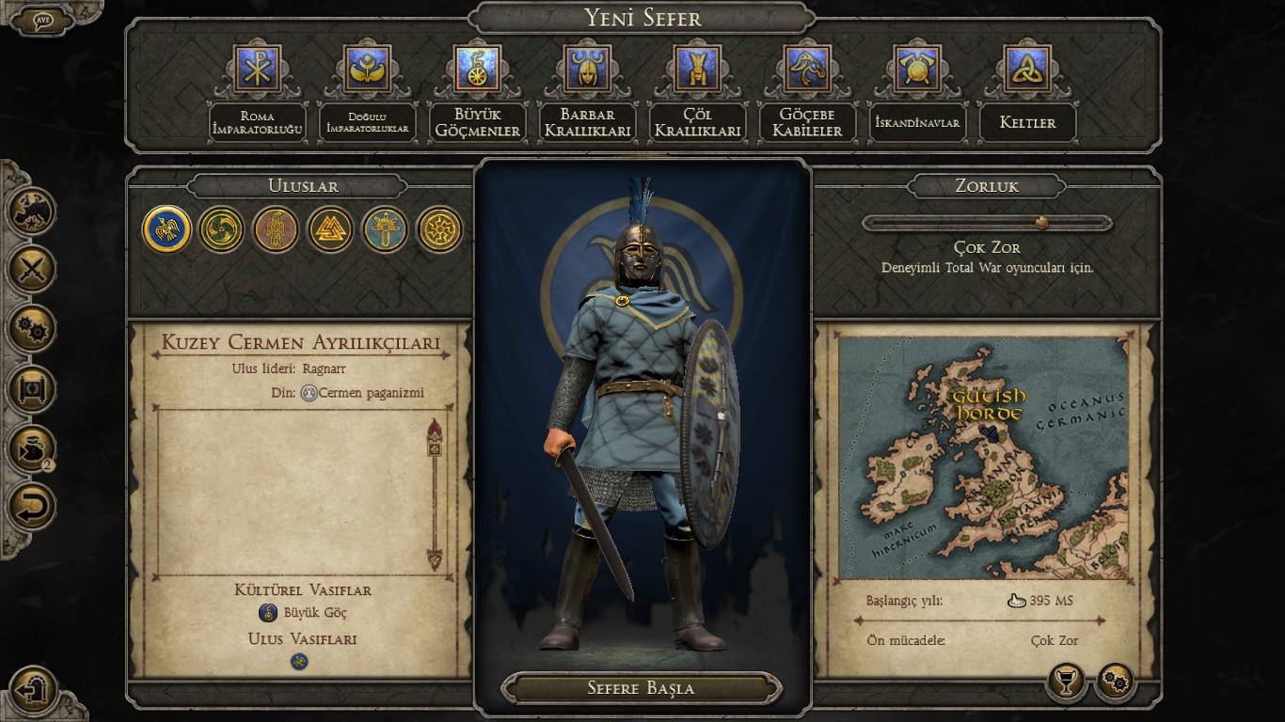Choose the Büyük Göçmenler culture emblem
1285x722 pixels.
click(478, 68)
